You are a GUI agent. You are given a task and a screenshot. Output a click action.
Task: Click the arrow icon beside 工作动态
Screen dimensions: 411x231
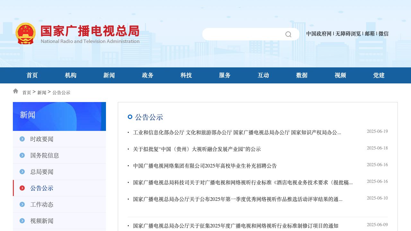(x=22, y=204)
